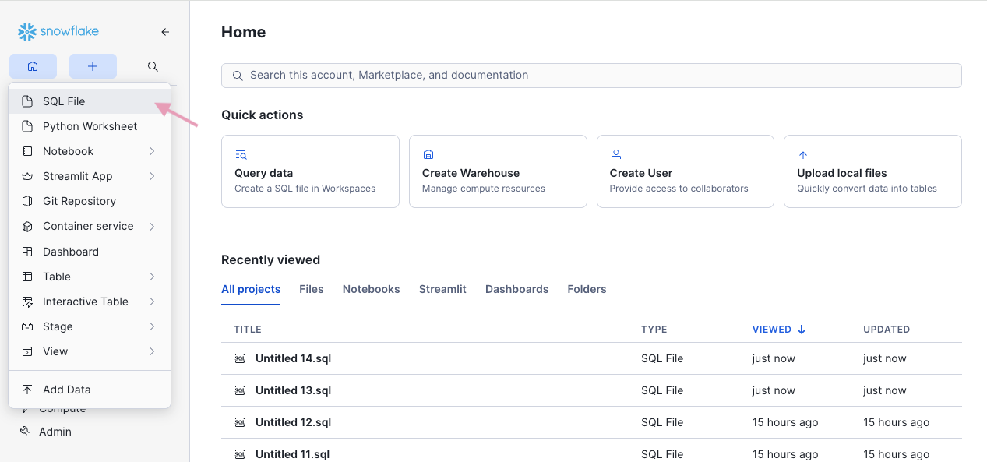Viewport: 987px width, 462px height.
Task: Open Untitled 14.sql file
Action: [x=293, y=358]
